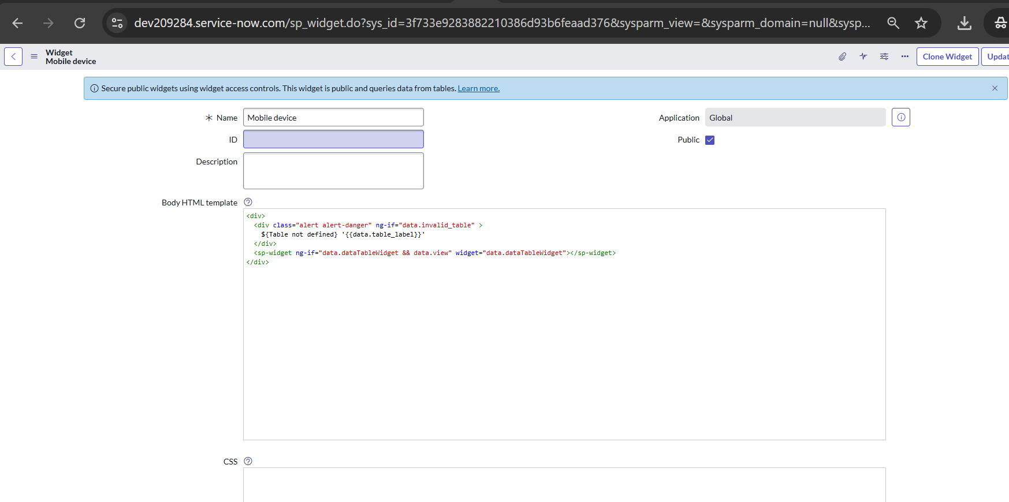Viewport: 1009px width, 502px height.
Task: Click the ServiceNow form back arrow
Action: coord(13,57)
